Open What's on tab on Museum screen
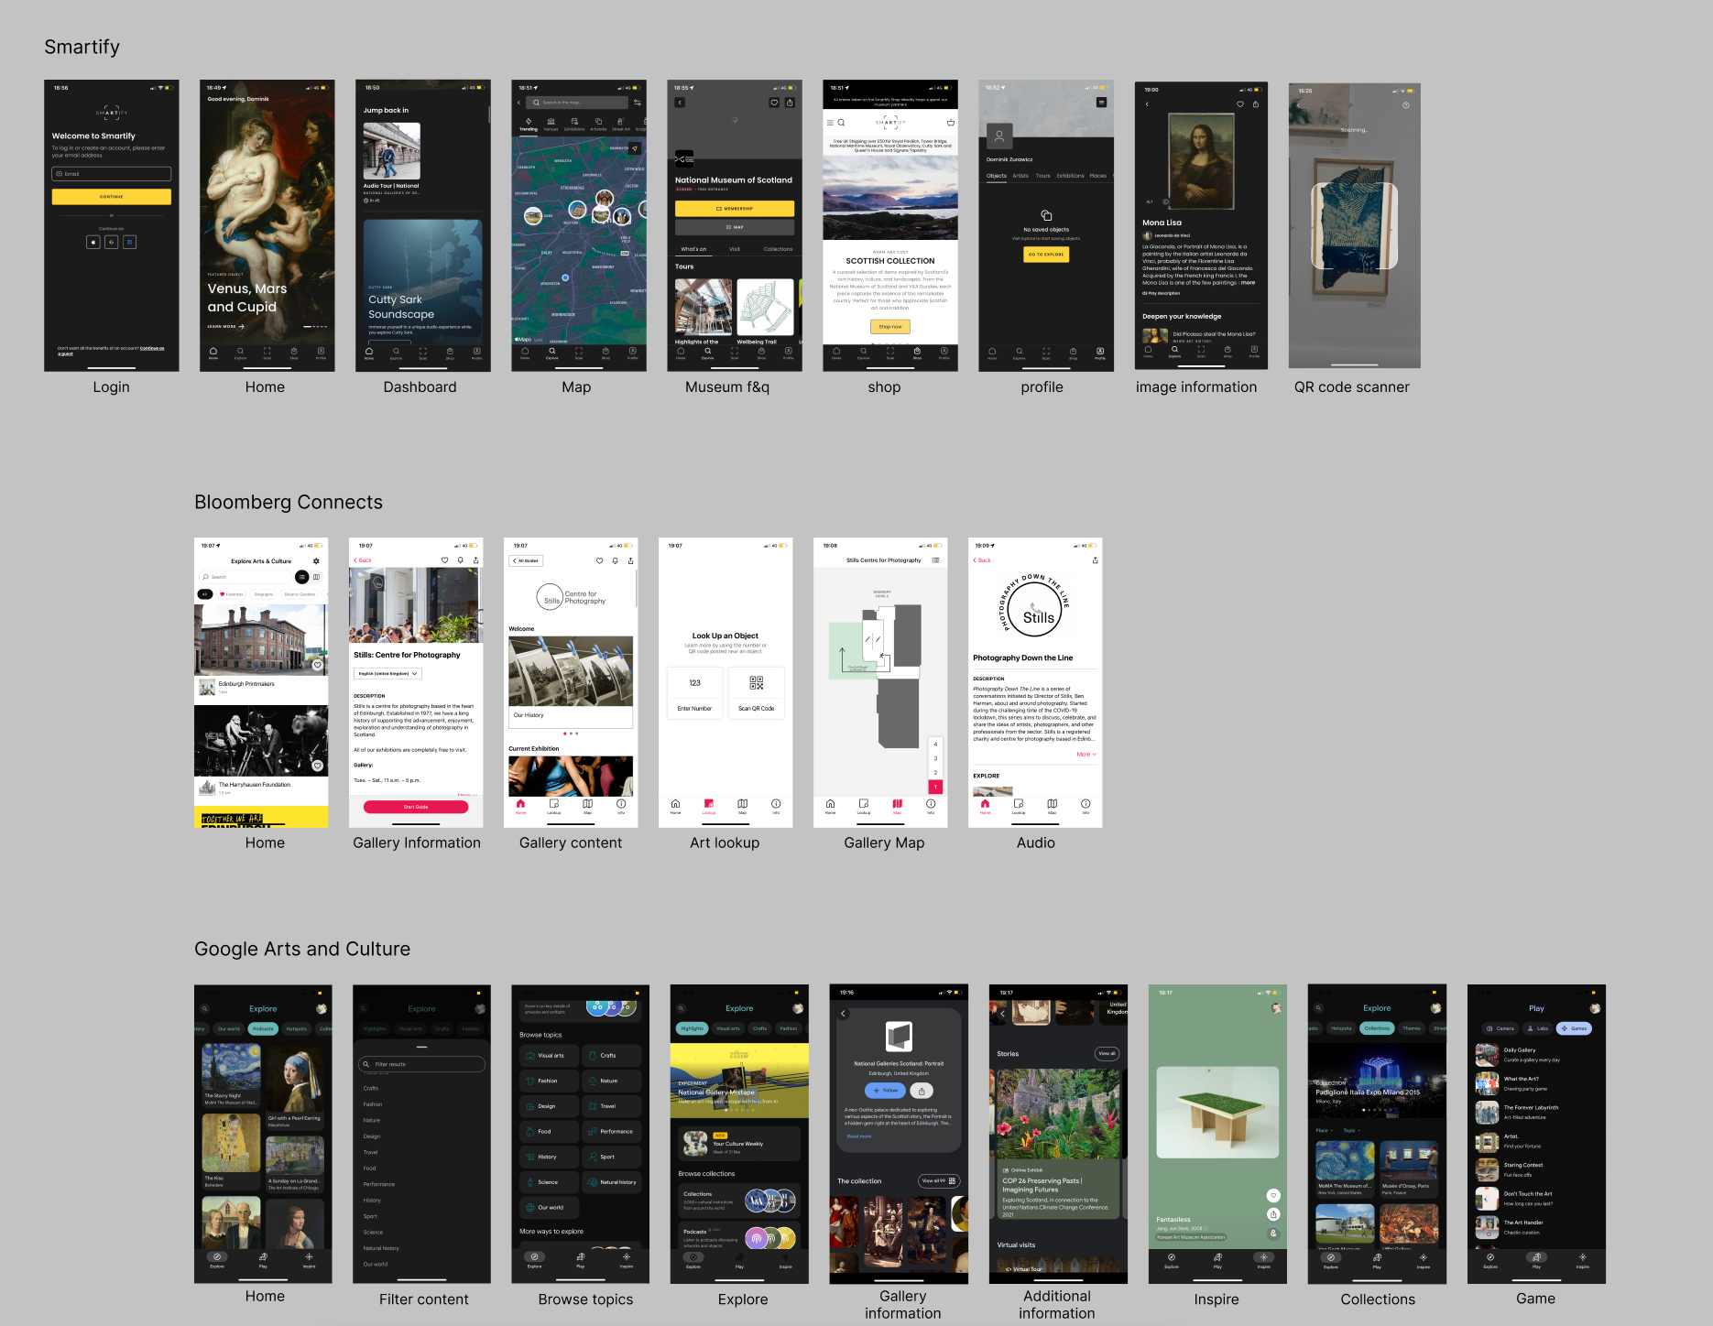1713x1326 pixels. click(x=693, y=249)
